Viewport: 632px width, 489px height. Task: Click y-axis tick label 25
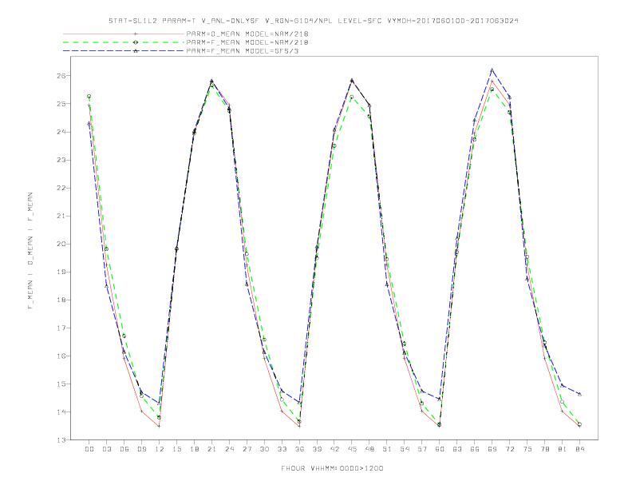tap(61, 104)
